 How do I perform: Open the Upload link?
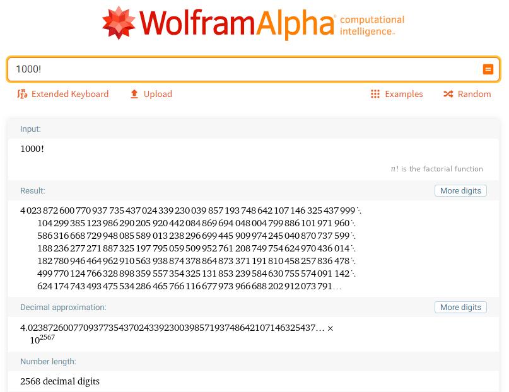pos(158,94)
